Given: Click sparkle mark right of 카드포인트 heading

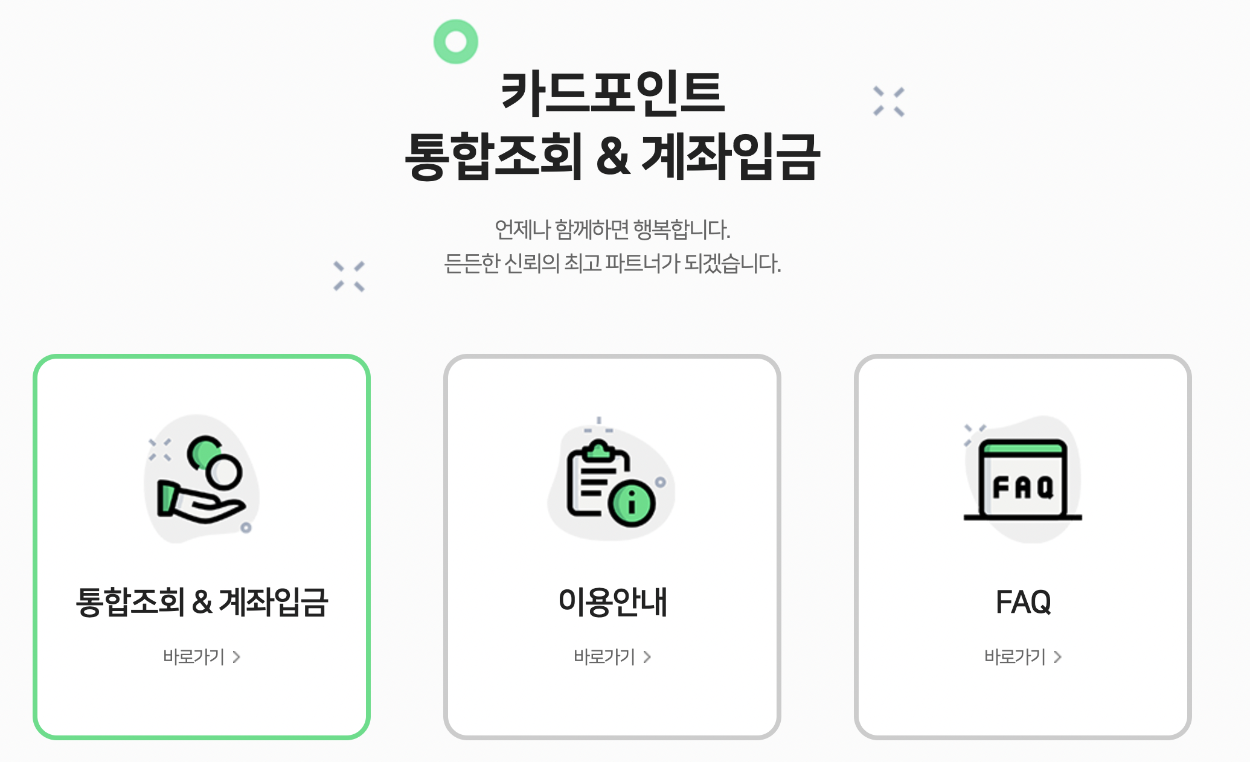Looking at the screenshot, I should (889, 101).
